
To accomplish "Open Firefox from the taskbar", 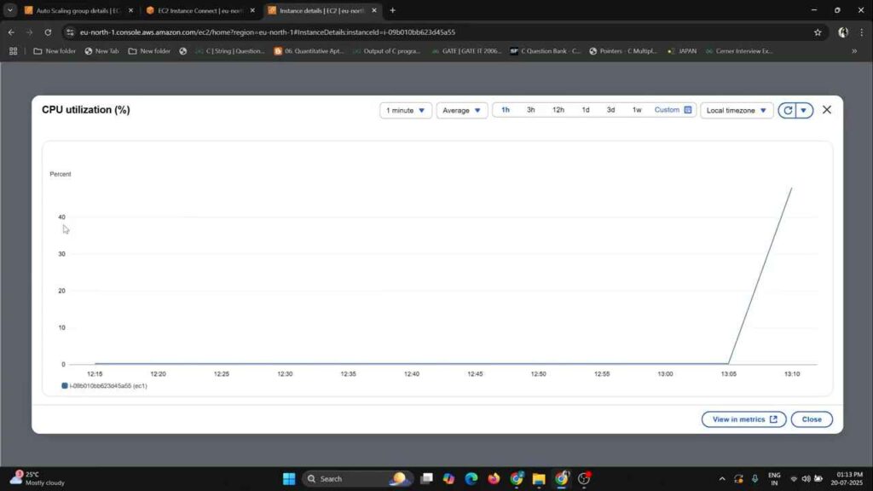I will coord(494,479).
